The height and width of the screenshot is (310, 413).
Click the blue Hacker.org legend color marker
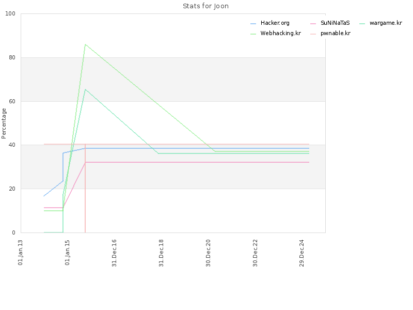click(253, 24)
